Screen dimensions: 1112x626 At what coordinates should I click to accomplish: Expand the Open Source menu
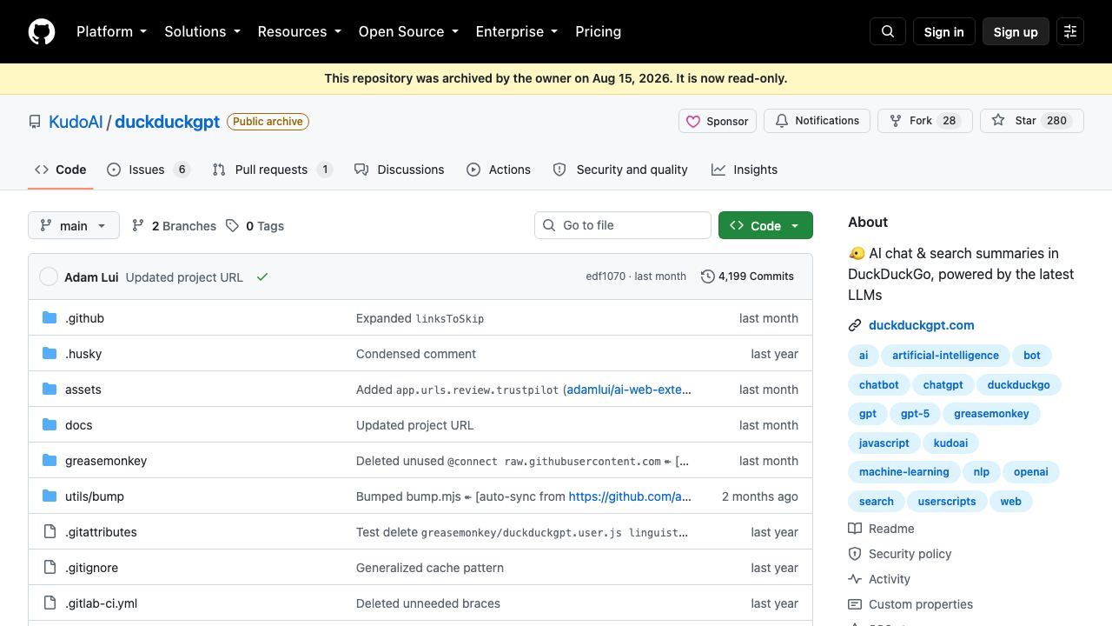point(408,31)
